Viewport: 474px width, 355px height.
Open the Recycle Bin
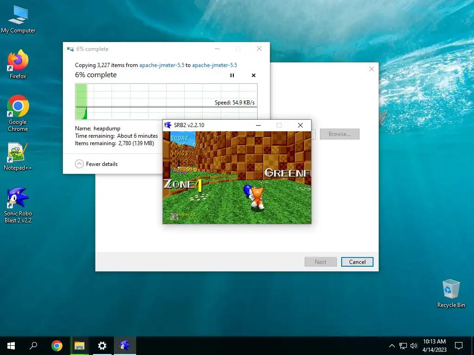(x=451, y=294)
